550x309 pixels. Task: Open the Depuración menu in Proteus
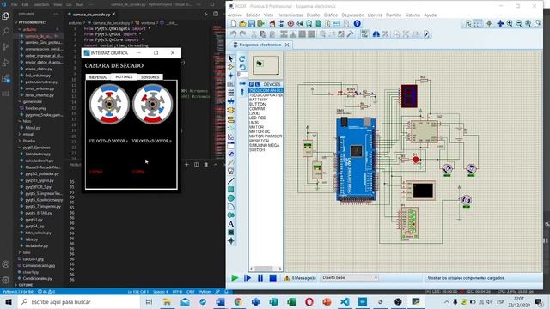pyautogui.click(x=352, y=15)
